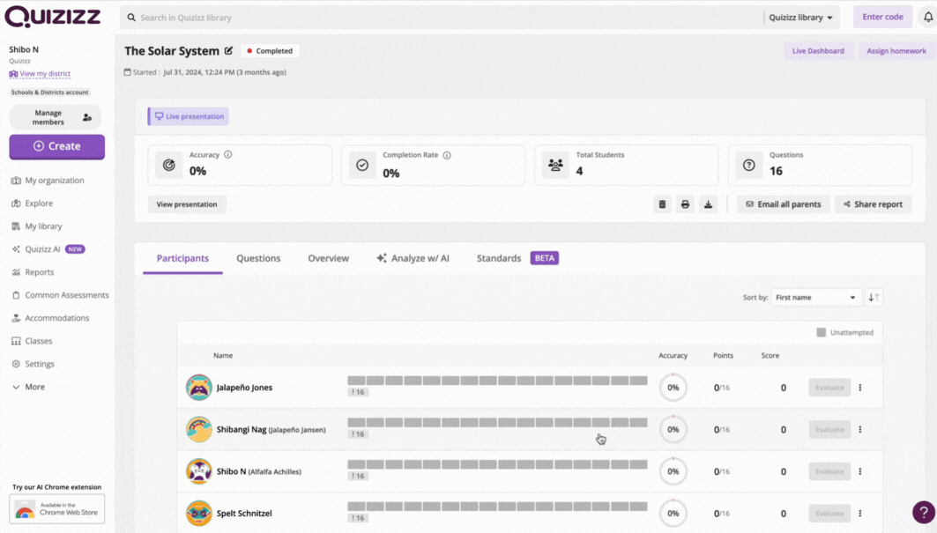Screen dimensions: 937x533
Task: Click the Completed status badge
Action: pos(270,51)
